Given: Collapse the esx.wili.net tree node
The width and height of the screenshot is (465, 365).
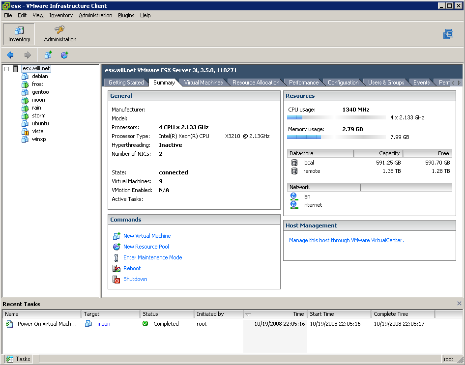Looking at the screenshot, I should pos(7,69).
